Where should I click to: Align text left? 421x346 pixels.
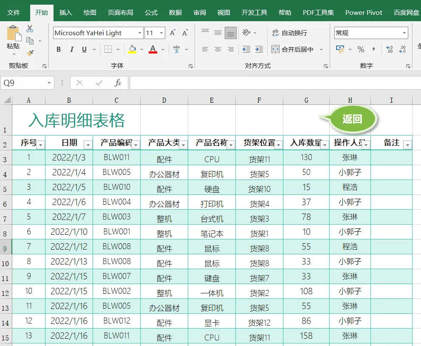click(205, 49)
